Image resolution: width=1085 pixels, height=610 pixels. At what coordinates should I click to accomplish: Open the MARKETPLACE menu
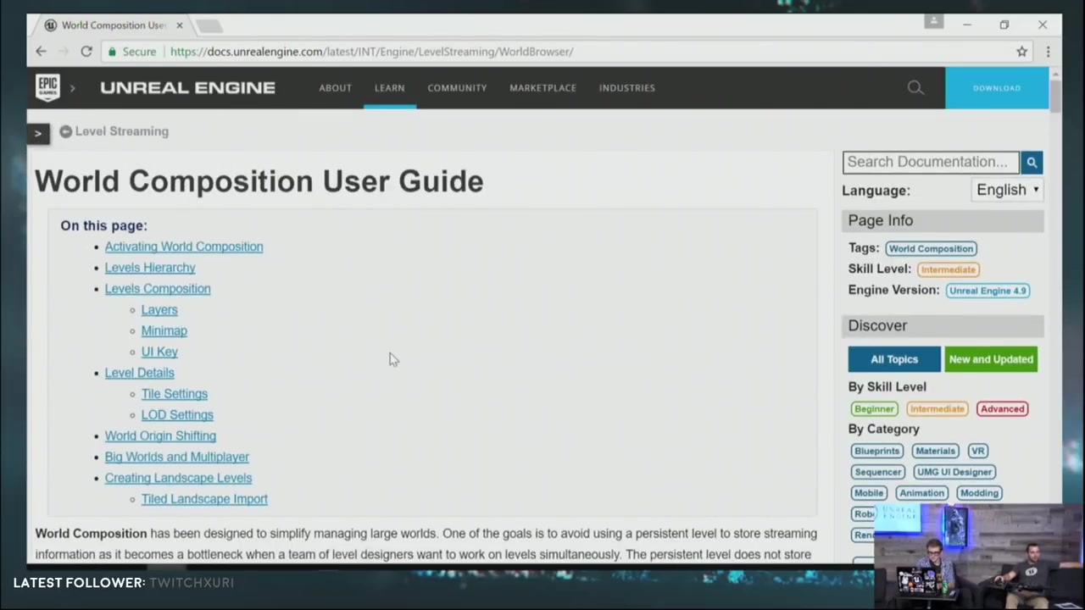click(542, 88)
